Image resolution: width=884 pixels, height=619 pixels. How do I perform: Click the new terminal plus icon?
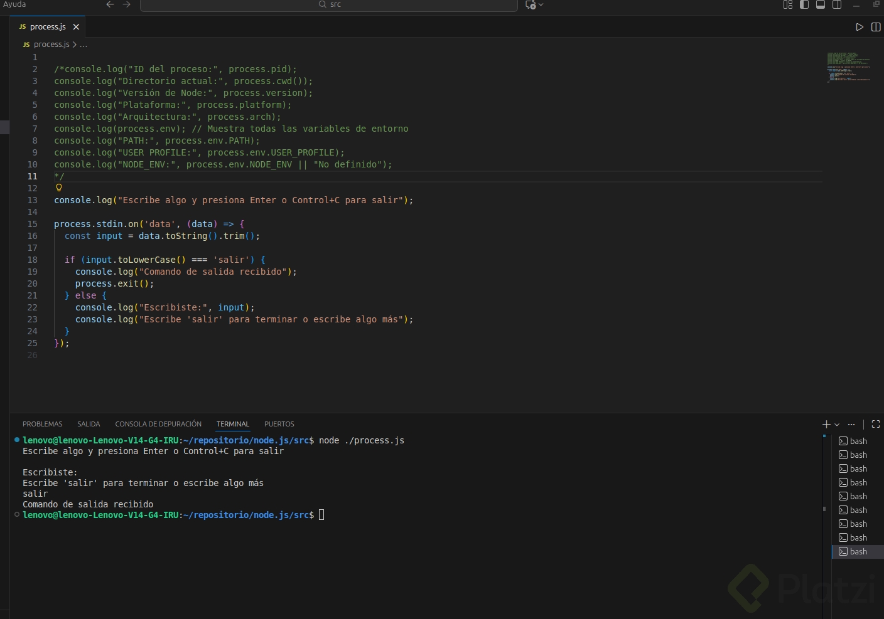pos(826,424)
